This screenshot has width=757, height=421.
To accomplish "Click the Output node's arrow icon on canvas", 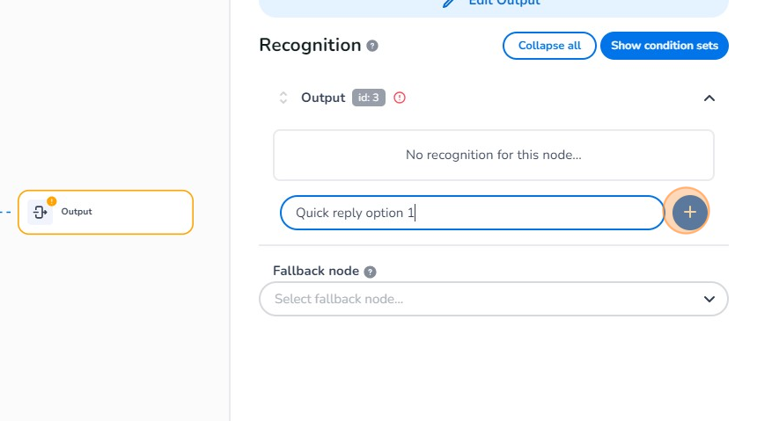I will pyautogui.click(x=40, y=212).
